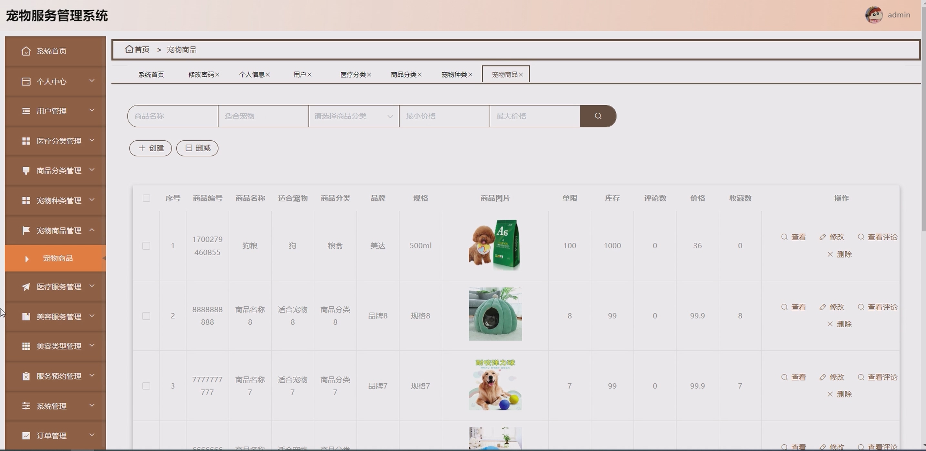This screenshot has height=451, width=926.
Task: Click the 商品分类管理 sidebar icon
Action: [x=26, y=171]
